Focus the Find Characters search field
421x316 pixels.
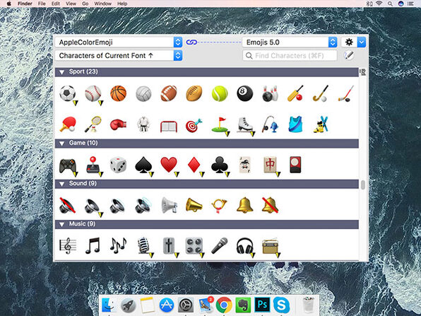290,56
